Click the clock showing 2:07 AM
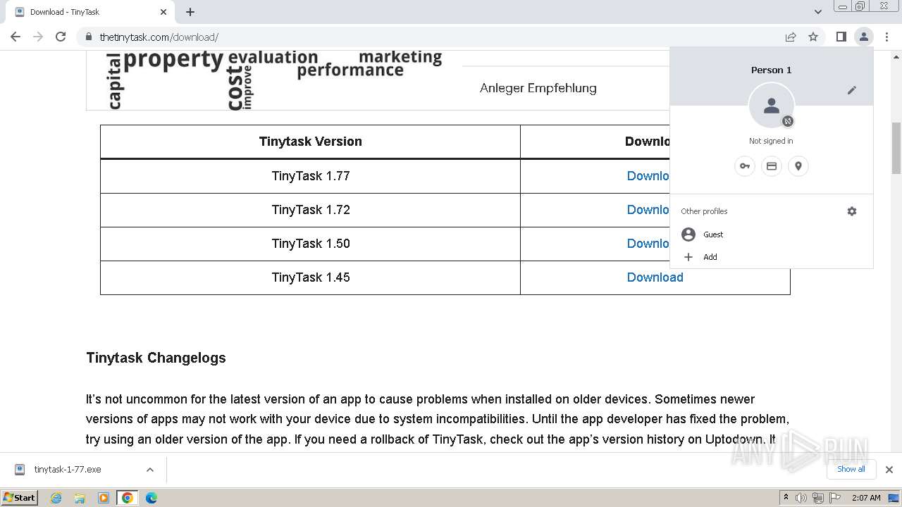This screenshot has width=902, height=507. pyautogui.click(x=866, y=498)
